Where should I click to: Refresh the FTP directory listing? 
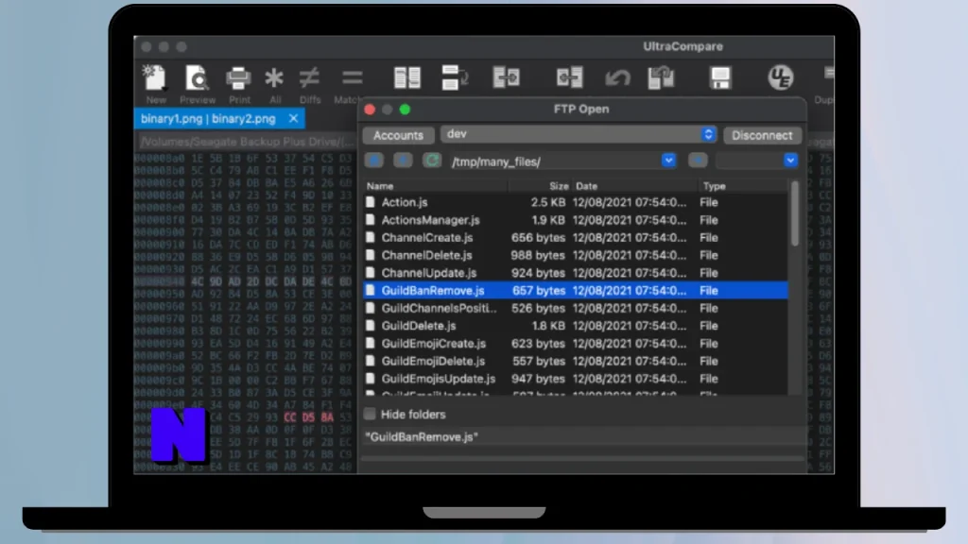pos(432,161)
